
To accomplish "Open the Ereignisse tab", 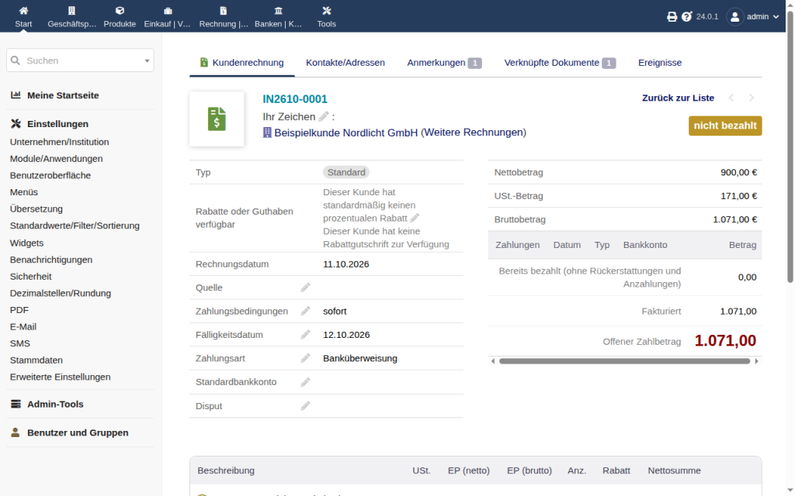I will pyautogui.click(x=660, y=63).
